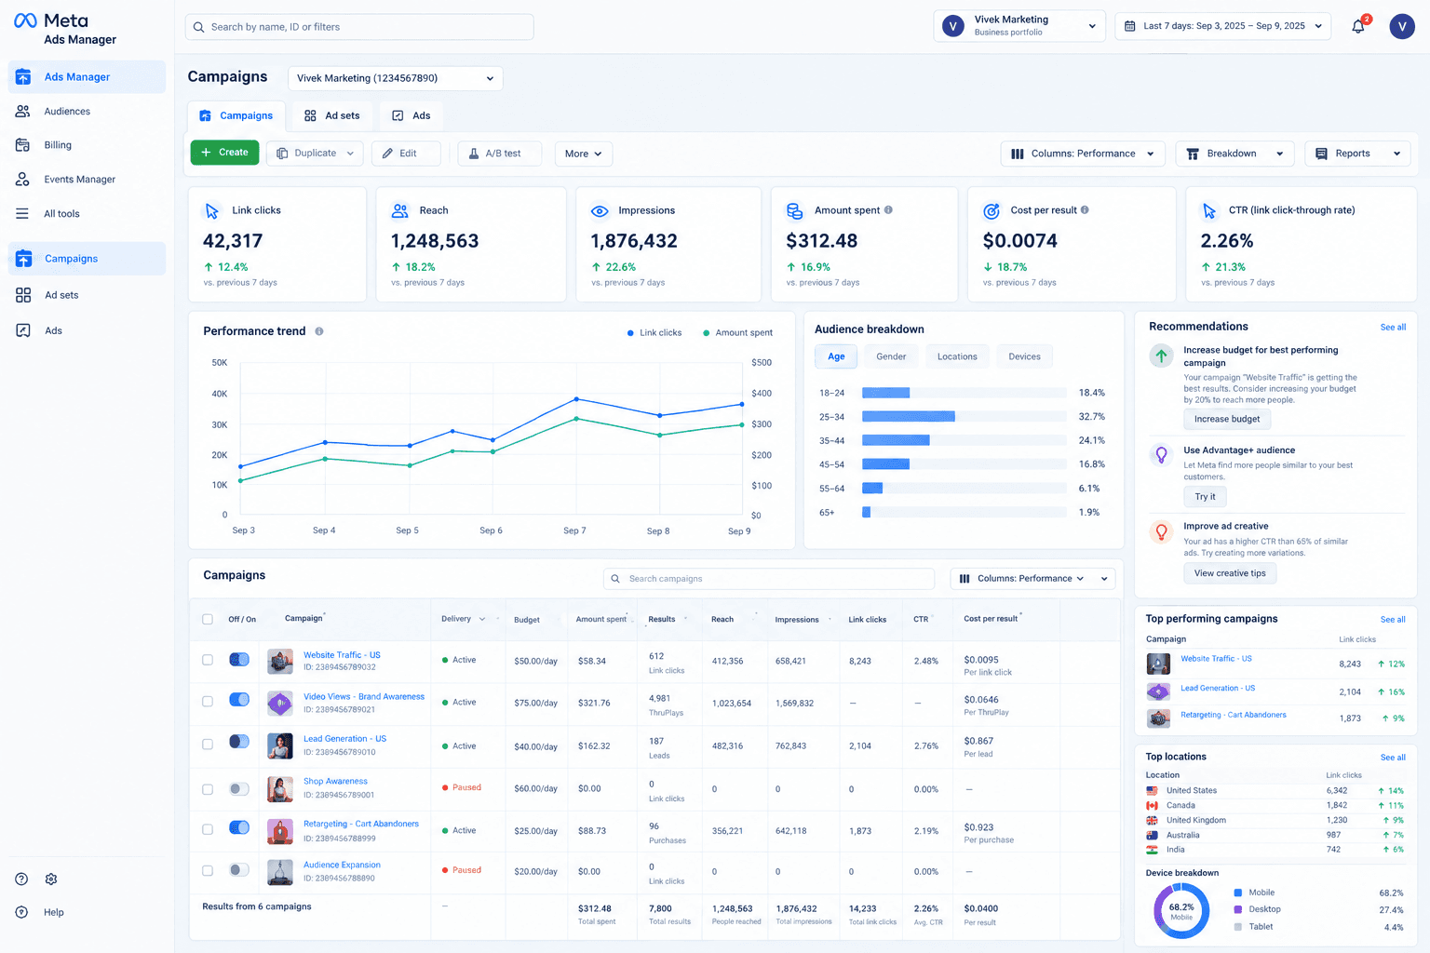Click the info icon next to Cost per result
The image size is (1430, 953).
coord(1085,209)
